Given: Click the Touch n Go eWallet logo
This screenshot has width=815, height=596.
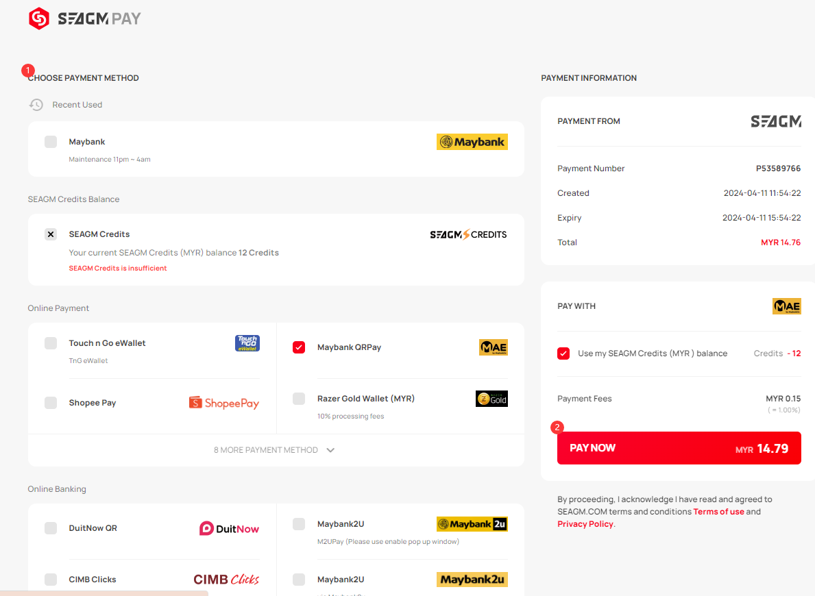Looking at the screenshot, I should pyautogui.click(x=247, y=343).
